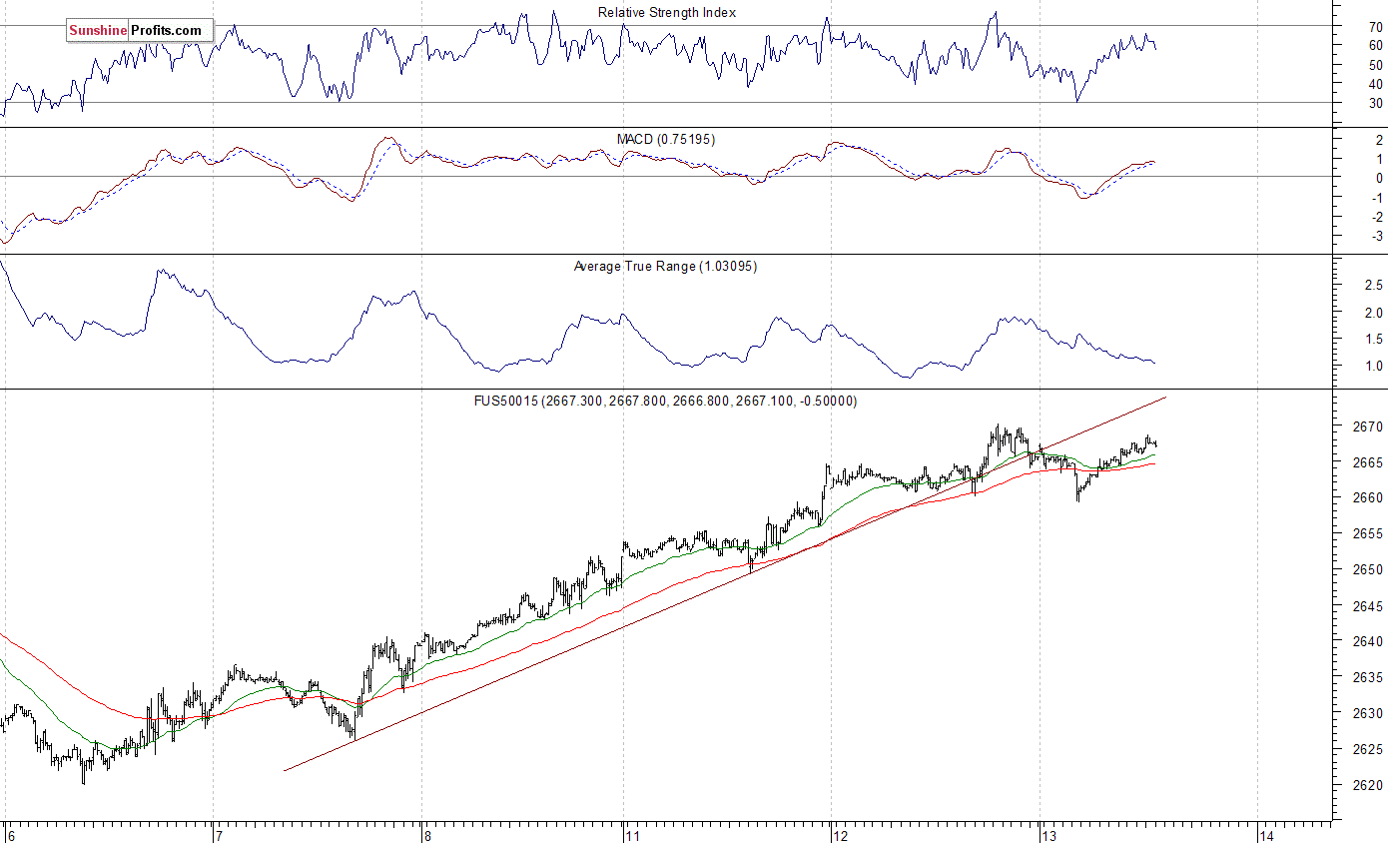Click the 2630 price axis label
The height and width of the screenshot is (843, 1388).
click(x=1368, y=713)
